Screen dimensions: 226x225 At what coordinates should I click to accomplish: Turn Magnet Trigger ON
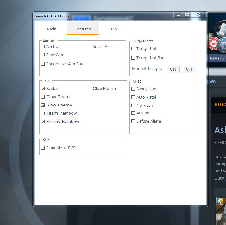point(173,69)
